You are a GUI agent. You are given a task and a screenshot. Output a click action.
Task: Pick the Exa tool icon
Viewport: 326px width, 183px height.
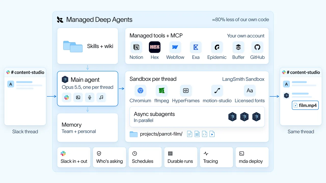[196, 47]
